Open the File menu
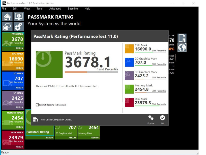This screenshot has width=206, height=155. click(x=4, y=9)
